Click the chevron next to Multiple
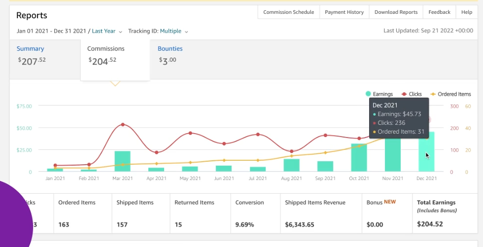This screenshot has width=483, height=247. (x=186, y=32)
